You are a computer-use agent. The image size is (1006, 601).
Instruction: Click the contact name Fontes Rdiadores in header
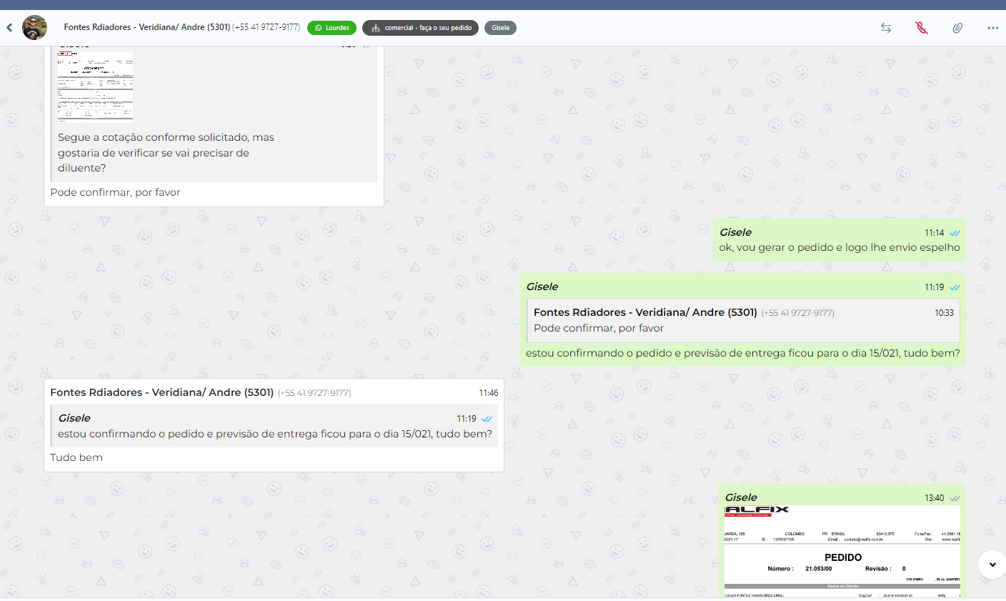(146, 27)
